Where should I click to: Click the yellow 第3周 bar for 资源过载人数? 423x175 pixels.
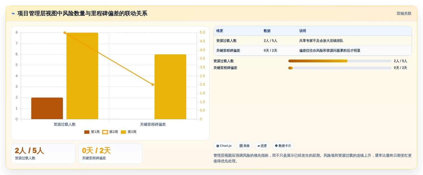coord(82,76)
